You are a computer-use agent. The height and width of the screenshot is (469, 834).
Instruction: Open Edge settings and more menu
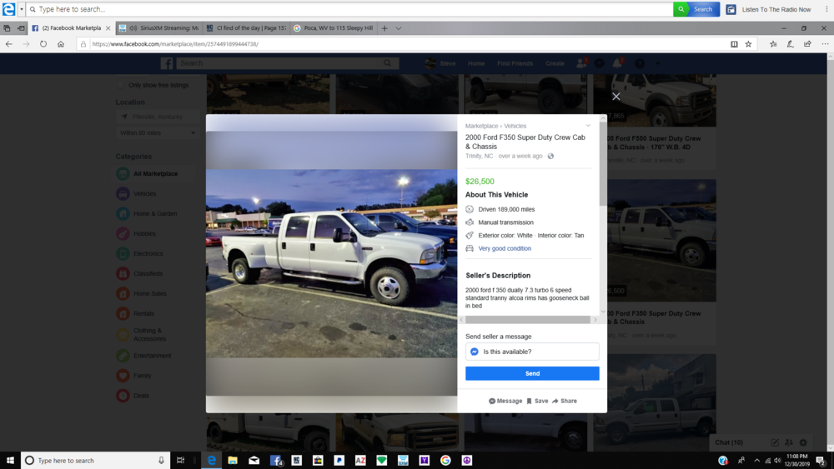click(825, 44)
